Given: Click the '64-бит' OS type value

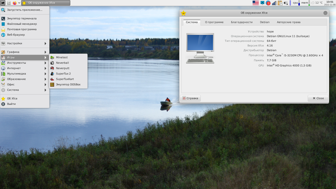Looking at the screenshot, I should point(271,41).
